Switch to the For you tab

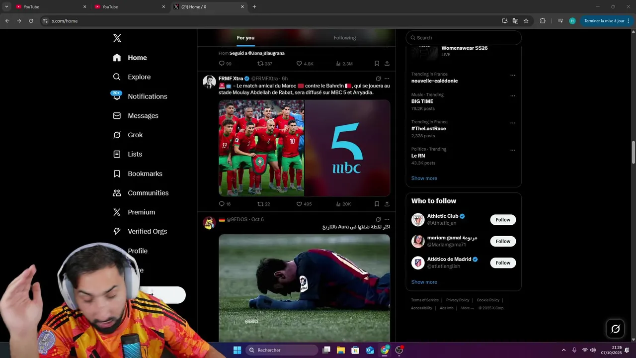tap(245, 38)
